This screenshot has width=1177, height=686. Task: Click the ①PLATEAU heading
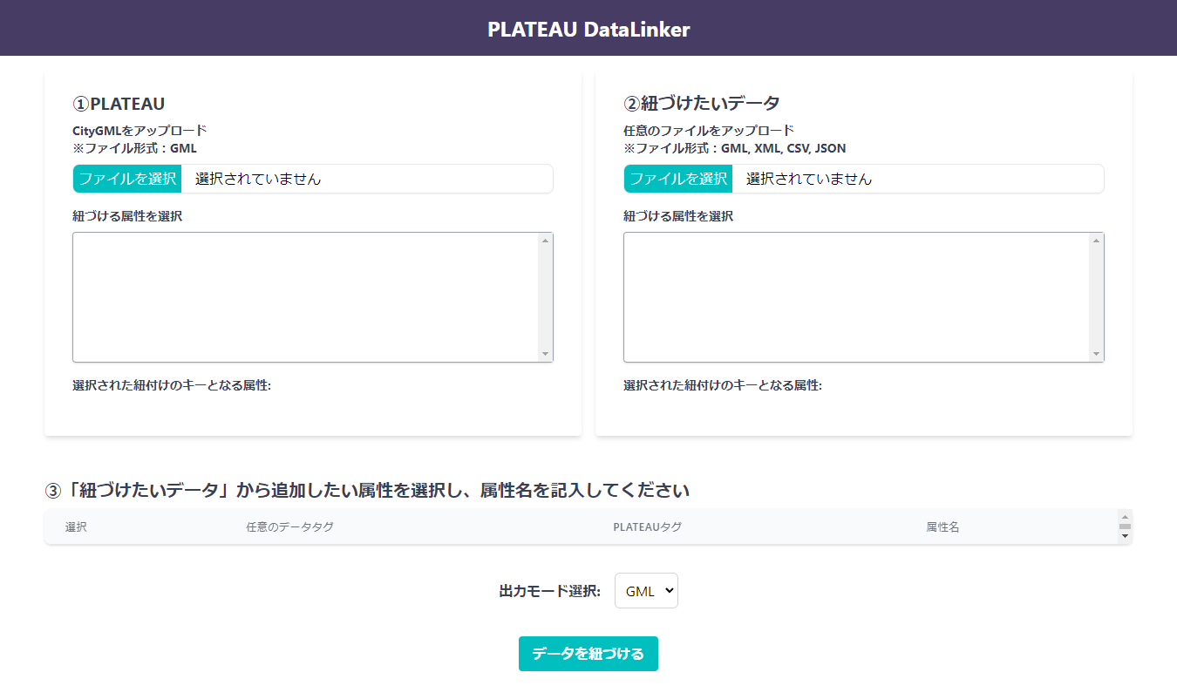coord(119,104)
